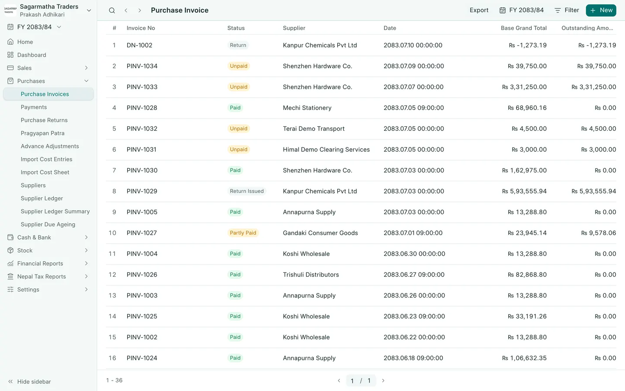The width and height of the screenshot is (625, 391).
Task: Click the sidebar fiscal year calendar icon
Action: coord(10,27)
